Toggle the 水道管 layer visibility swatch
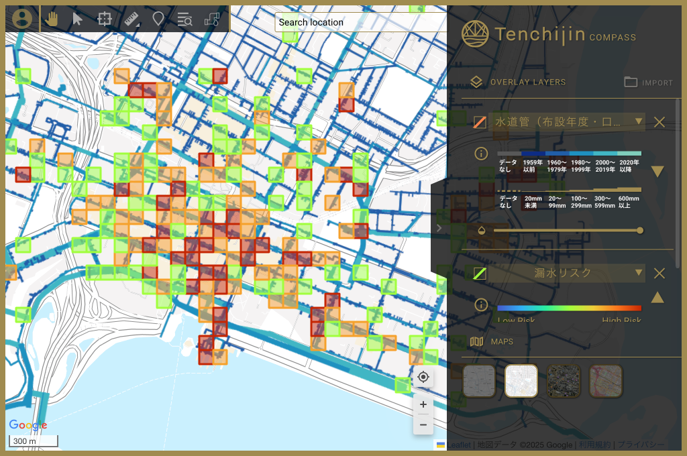 480,122
